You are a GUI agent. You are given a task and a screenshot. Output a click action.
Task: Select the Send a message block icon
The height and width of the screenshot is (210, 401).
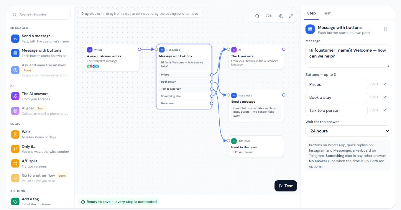point(15,39)
